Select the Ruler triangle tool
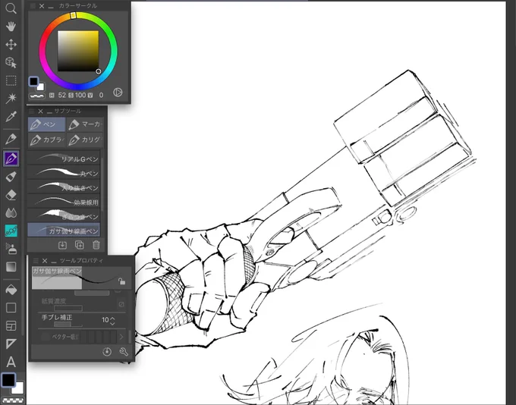This screenshot has height=405, width=516. [x=11, y=344]
